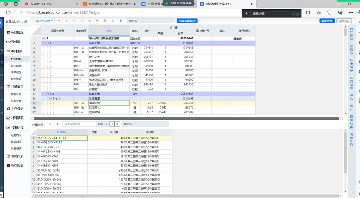This screenshot has width=360, height=198.
Task: Click the browser refresh icon
Action: [x=8, y=12]
